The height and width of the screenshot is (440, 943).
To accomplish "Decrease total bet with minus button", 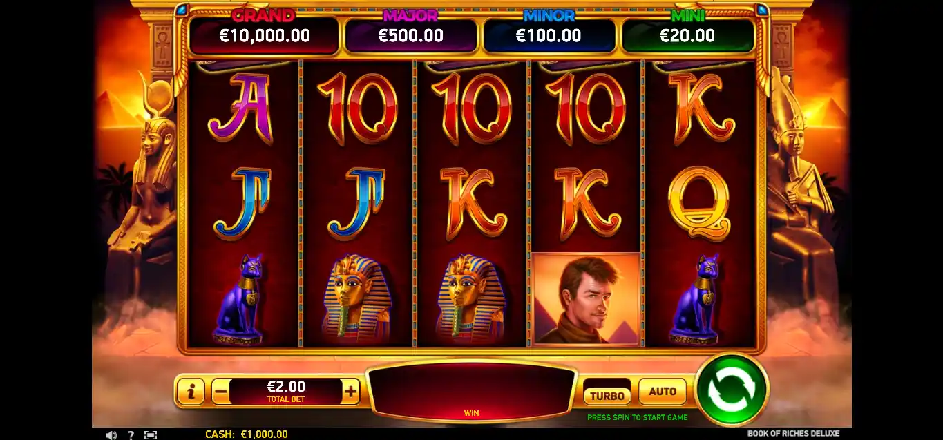I will pos(220,392).
